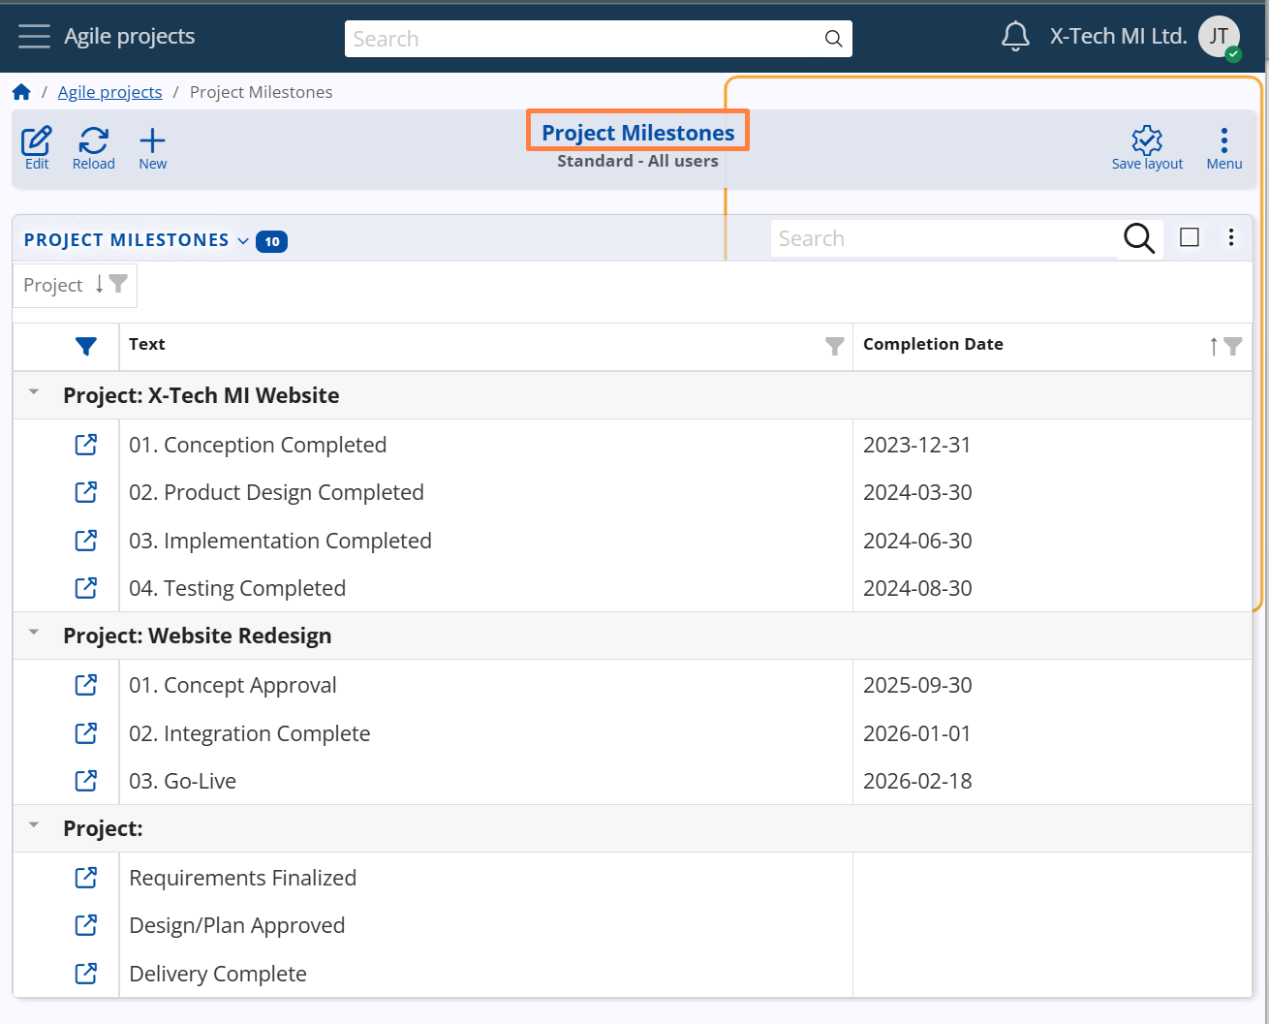
Task: Click the search magnifier in the grid header
Action: click(x=1138, y=237)
